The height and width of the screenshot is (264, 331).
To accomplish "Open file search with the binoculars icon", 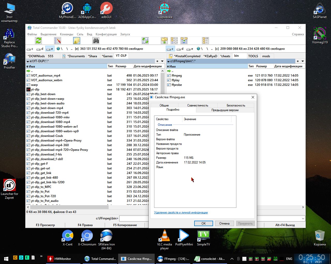I will click(96, 40).
